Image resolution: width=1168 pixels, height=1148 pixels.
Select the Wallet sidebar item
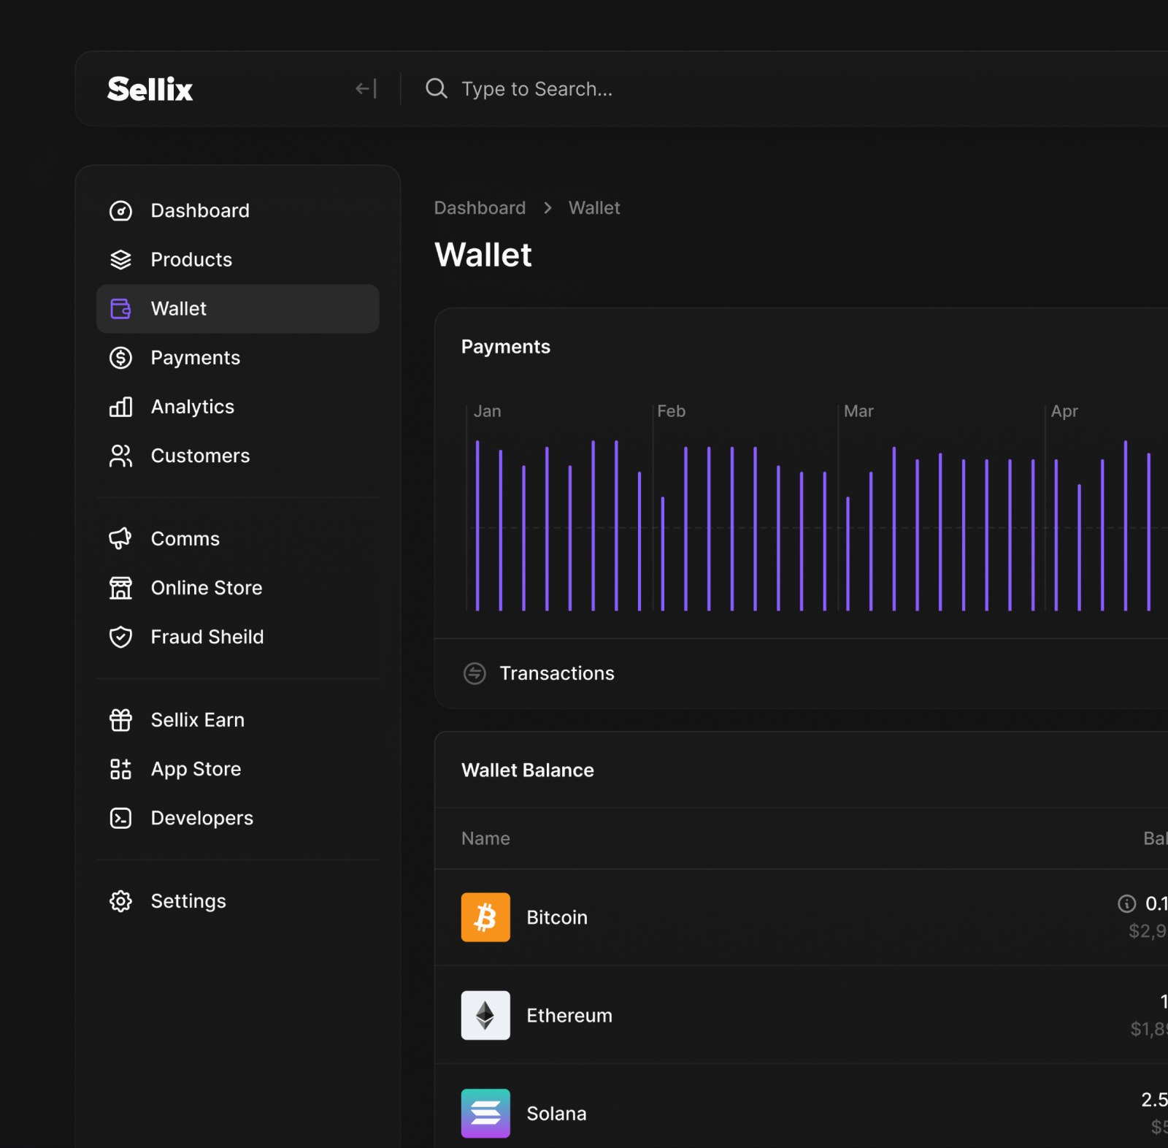point(238,309)
